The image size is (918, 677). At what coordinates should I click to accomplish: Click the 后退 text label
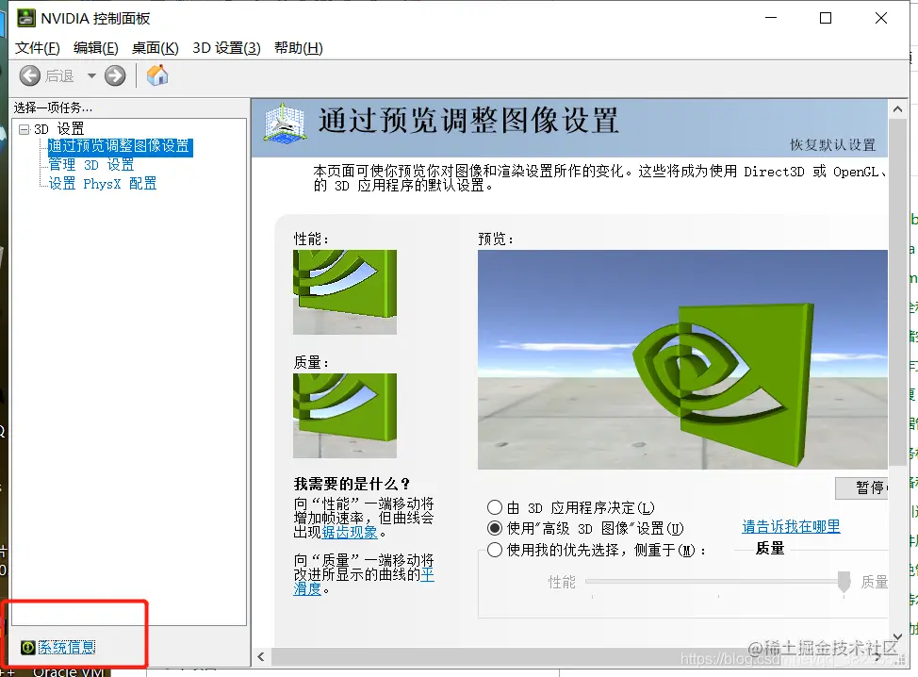click(59, 76)
